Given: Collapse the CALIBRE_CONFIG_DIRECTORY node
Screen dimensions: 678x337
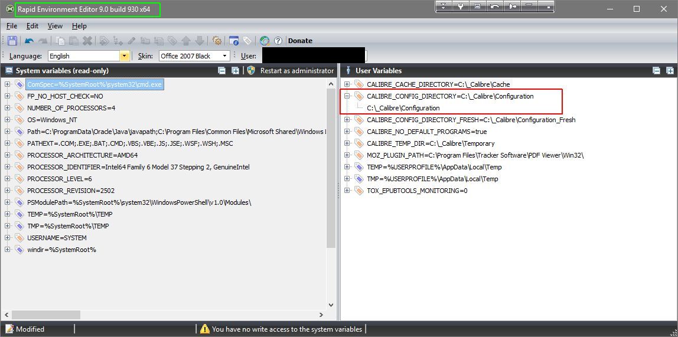Looking at the screenshot, I should [x=347, y=96].
